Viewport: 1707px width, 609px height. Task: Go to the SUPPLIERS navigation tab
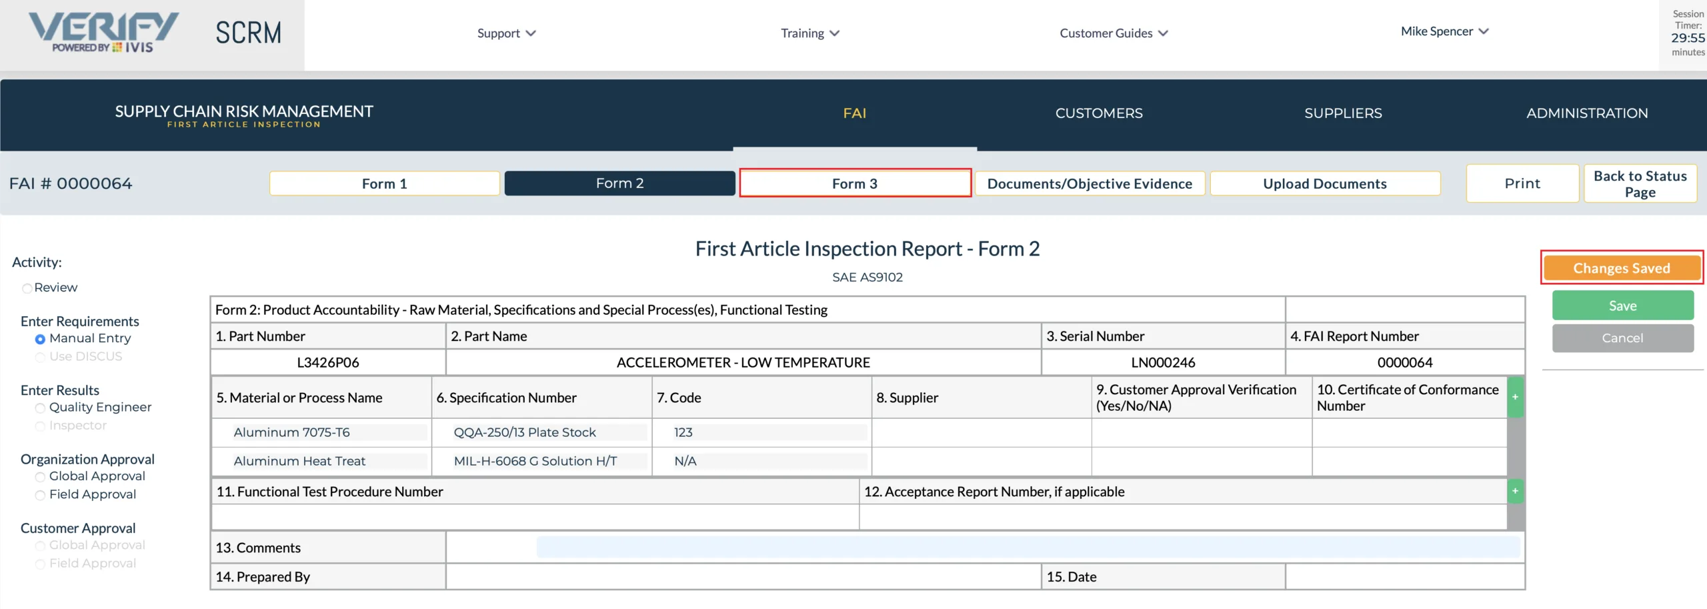pyautogui.click(x=1343, y=113)
